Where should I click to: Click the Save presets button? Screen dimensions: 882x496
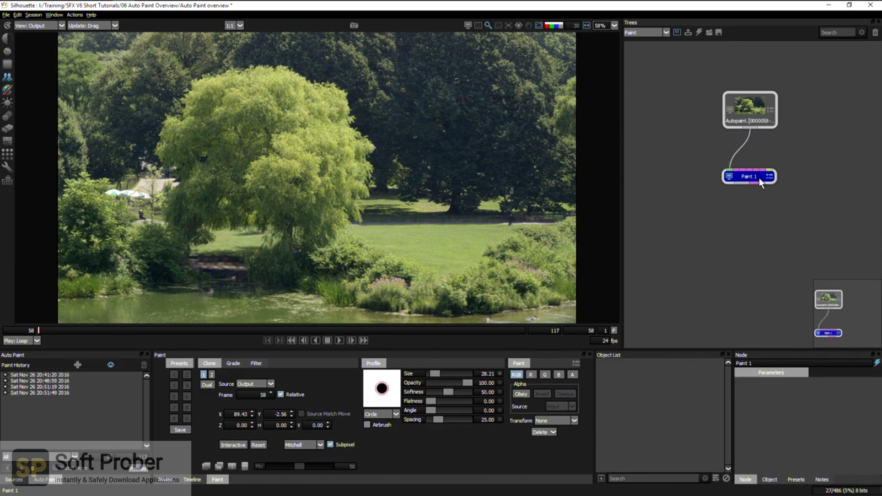[180, 430]
